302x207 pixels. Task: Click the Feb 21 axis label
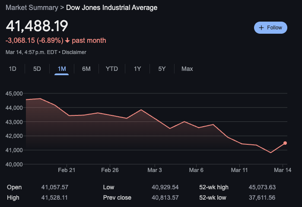pos(67,170)
